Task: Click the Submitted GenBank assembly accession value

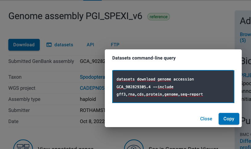Action: pyautogui.click(x=93, y=61)
